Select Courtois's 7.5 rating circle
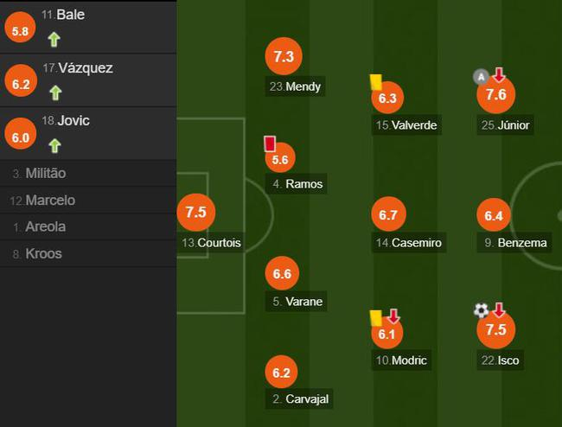 (x=195, y=213)
